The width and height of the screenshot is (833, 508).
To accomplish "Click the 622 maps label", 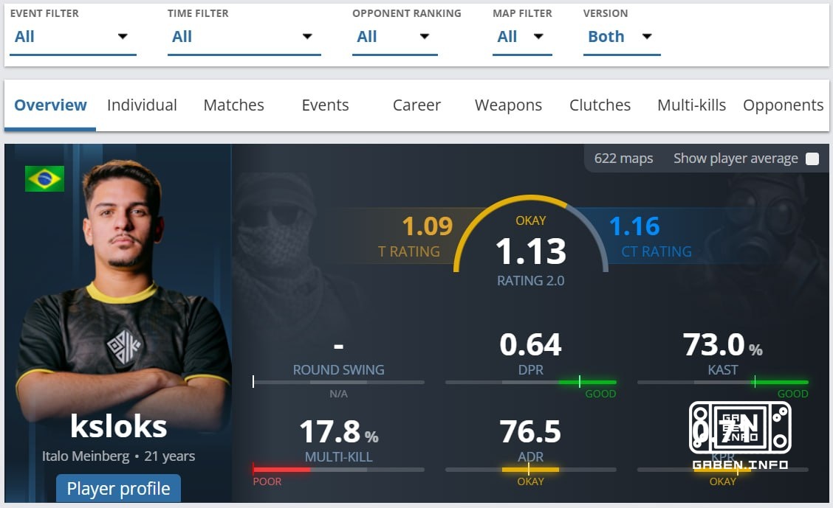I will 623,159.
